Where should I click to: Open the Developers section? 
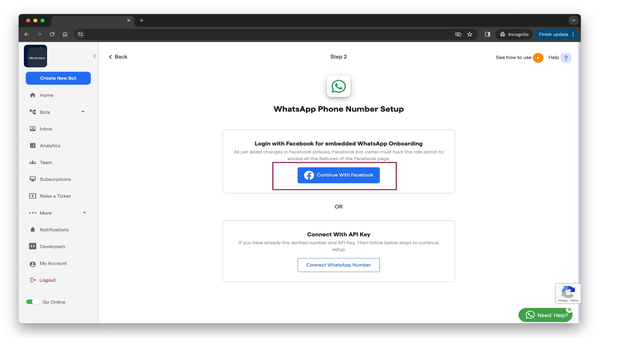tap(52, 246)
